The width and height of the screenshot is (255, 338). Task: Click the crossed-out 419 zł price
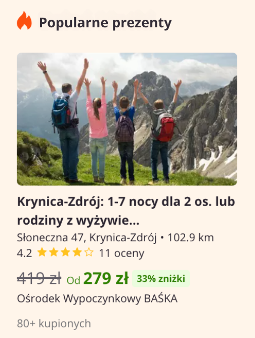coord(39,278)
